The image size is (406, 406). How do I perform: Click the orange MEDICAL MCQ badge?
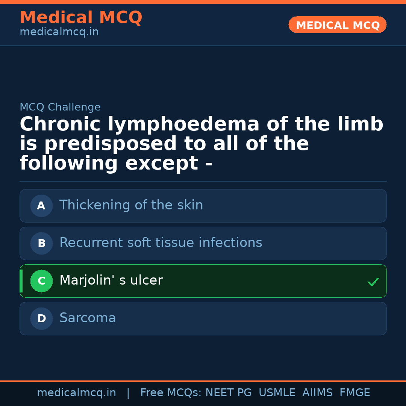point(337,25)
